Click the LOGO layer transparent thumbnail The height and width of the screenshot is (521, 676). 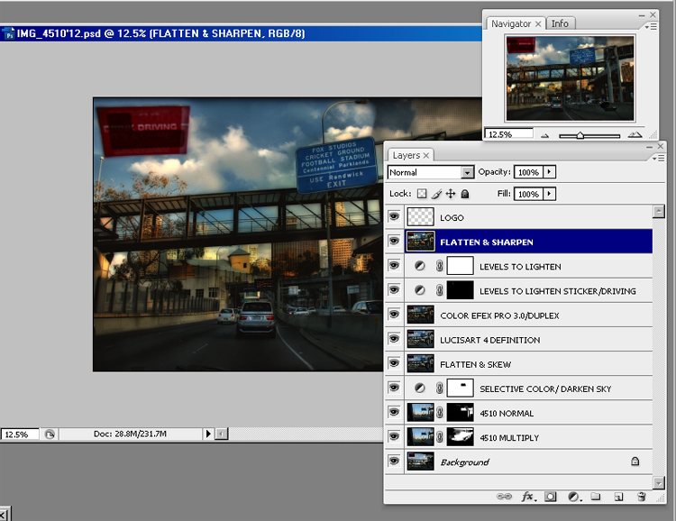[x=420, y=217]
